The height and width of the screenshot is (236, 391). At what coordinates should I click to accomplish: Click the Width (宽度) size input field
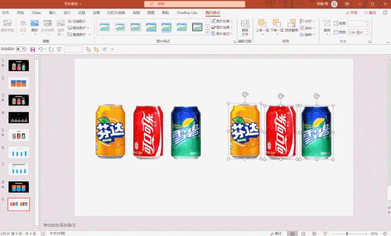(358, 32)
